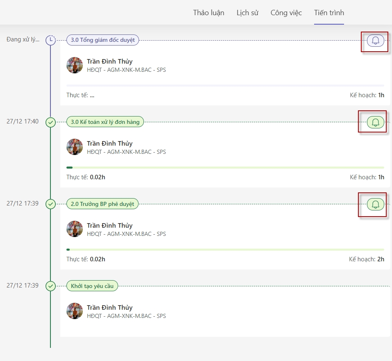392x361 pixels.
Task: Select the Tiến trình tab
Action: coord(329,13)
